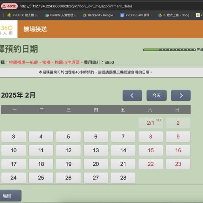The image size is (203, 203).
Task: Select February 24 on the calendar
Action: coord(14,178)
